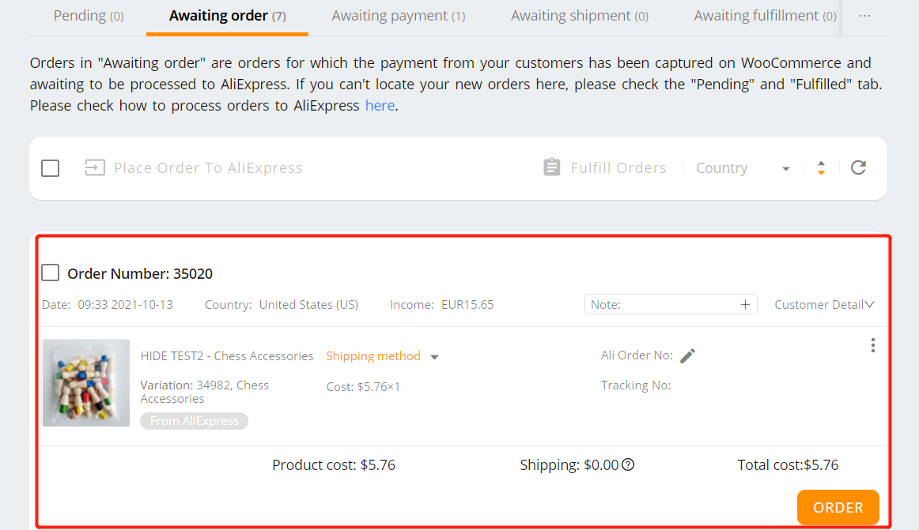Add a note using the plus icon
This screenshot has width=919, height=530.
coord(745,305)
